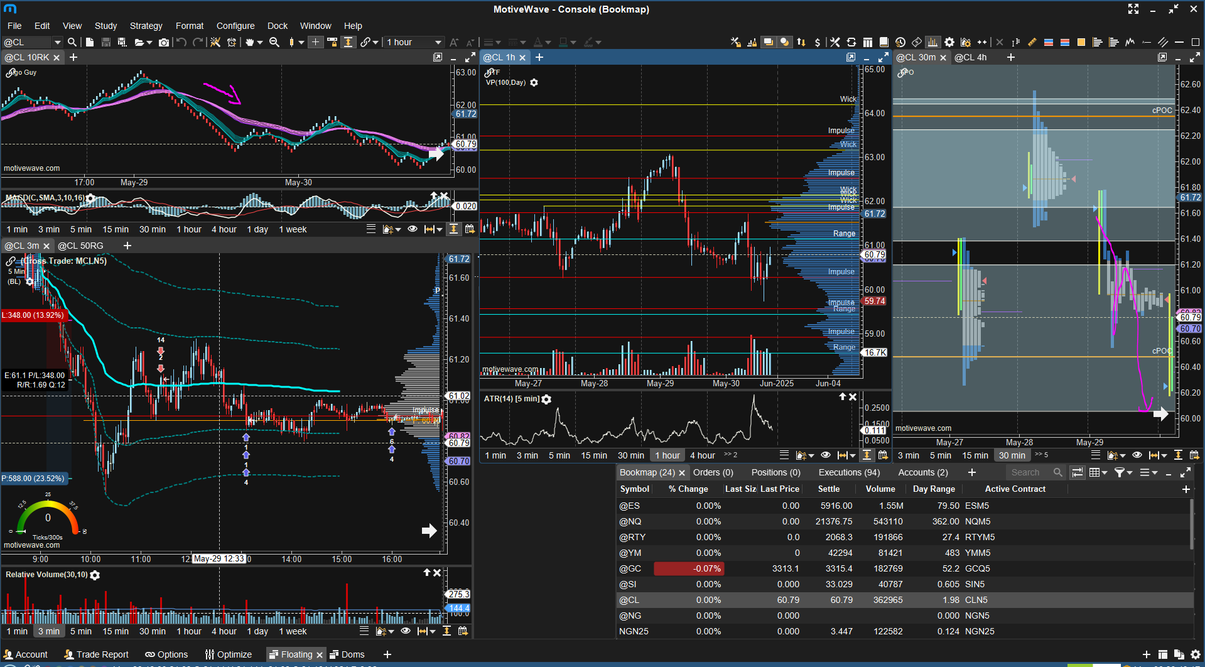Click the redo arrow in toolbar
The image size is (1205, 667).
click(198, 42)
